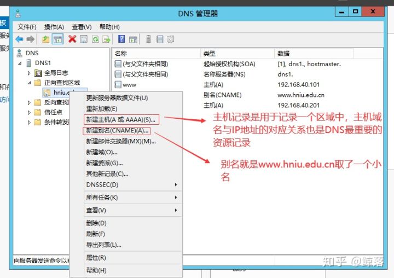The width and height of the screenshot is (394, 278).
Task: Open the 操作(A) menu in menu bar
Action: pos(54,27)
